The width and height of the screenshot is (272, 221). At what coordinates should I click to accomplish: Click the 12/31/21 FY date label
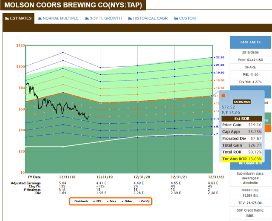(179, 177)
